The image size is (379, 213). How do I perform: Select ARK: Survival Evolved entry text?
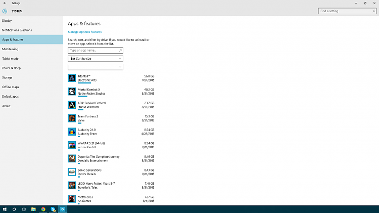coord(91,103)
